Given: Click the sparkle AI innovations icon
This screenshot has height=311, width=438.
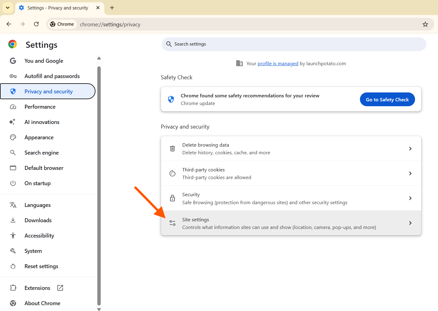Looking at the screenshot, I should (13, 122).
